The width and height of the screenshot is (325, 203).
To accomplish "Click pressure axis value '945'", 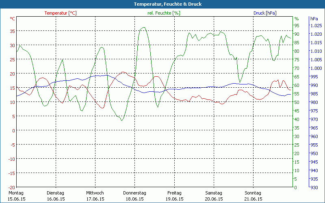I will (314, 162).
